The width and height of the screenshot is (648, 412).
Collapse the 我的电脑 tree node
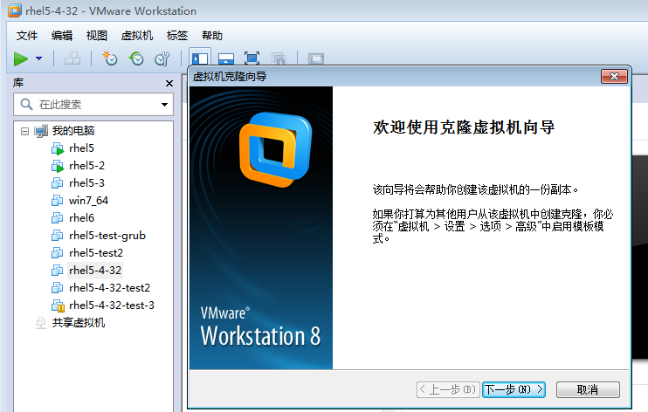tap(24, 132)
